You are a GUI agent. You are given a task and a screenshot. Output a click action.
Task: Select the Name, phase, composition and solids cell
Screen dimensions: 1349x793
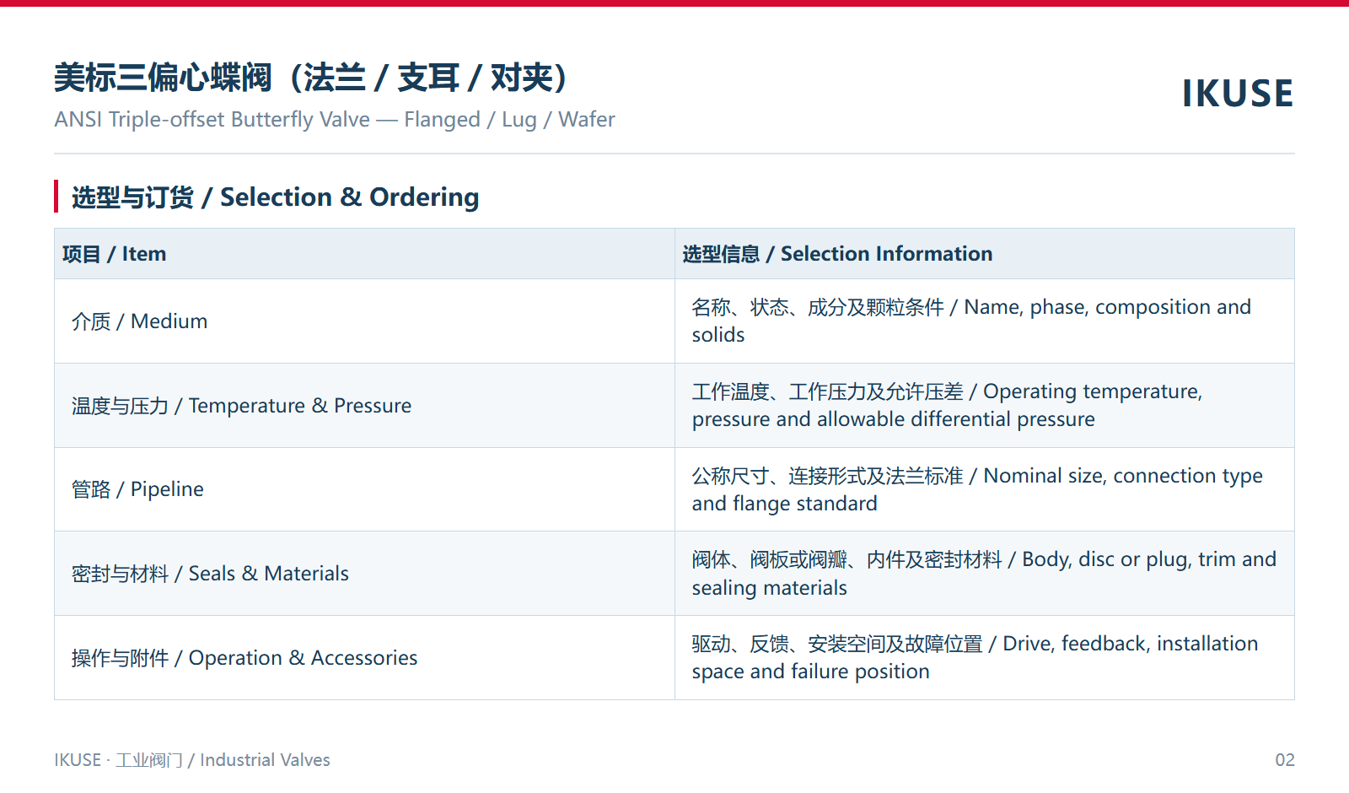[985, 321]
